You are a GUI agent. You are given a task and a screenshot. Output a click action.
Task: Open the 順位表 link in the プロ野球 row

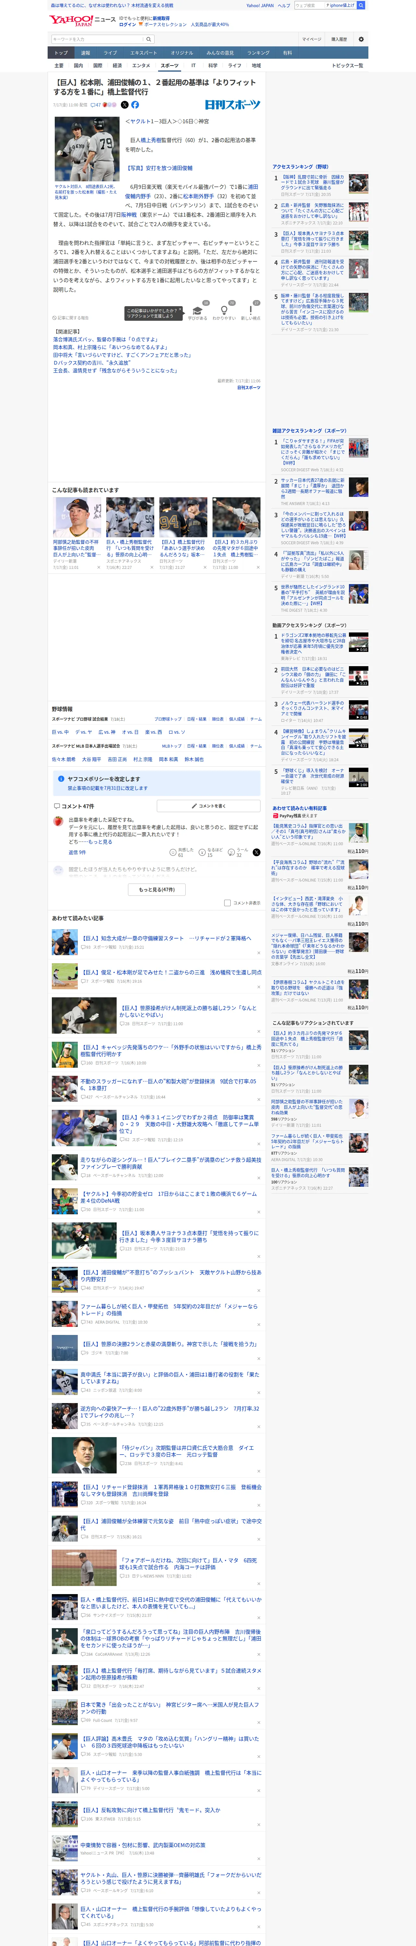tap(217, 719)
